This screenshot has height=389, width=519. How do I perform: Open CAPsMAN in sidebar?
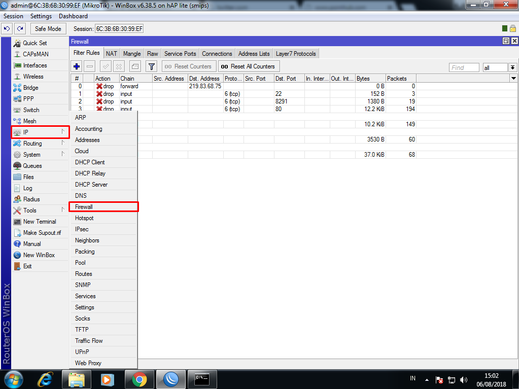pyautogui.click(x=41, y=54)
